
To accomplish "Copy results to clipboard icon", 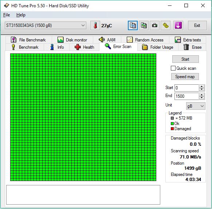I will pyautogui.click(x=133, y=25).
